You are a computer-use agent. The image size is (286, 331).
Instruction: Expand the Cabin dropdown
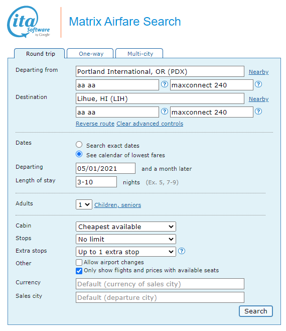126,227
